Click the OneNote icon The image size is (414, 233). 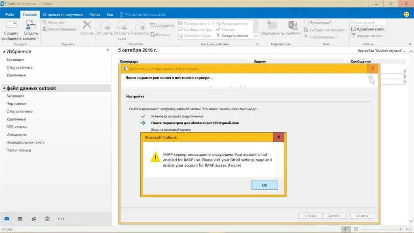pos(293,25)
